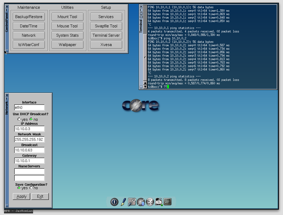Viewport: 283px width, 215px height.
Task: Select 'yes' for Save Configuration
Action: 19,188
